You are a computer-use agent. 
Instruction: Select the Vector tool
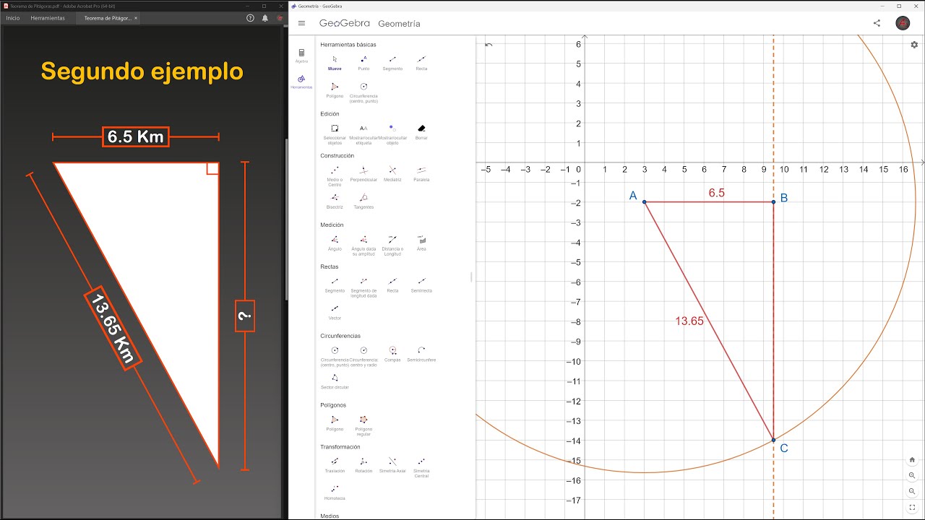[x=335, y=312]
